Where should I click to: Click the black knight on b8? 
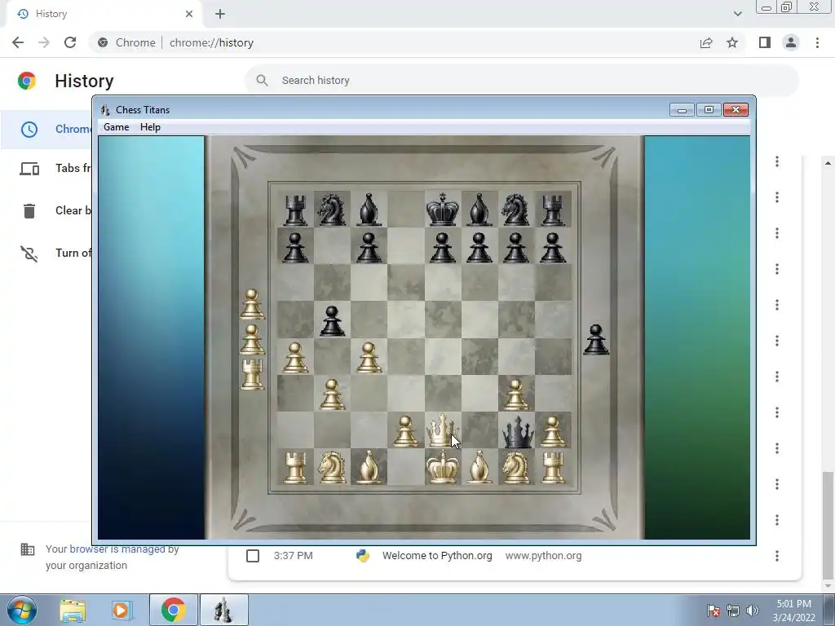click(332, 209)
